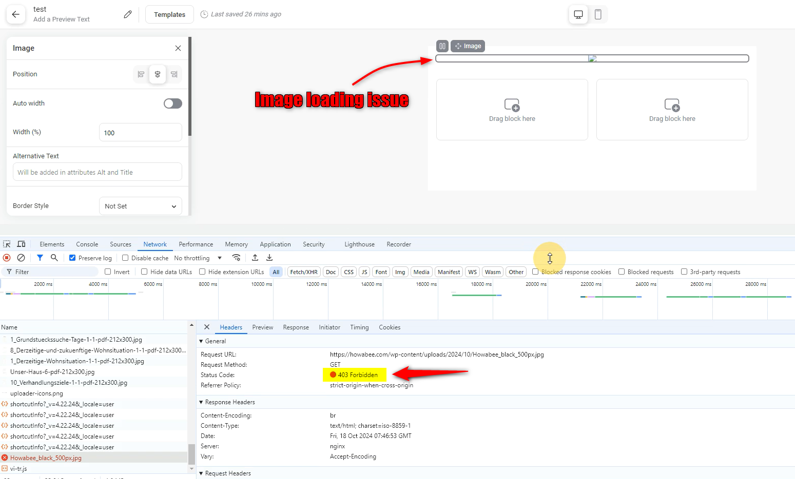
Task: Filter requests by CSS type
Action: 349,272
